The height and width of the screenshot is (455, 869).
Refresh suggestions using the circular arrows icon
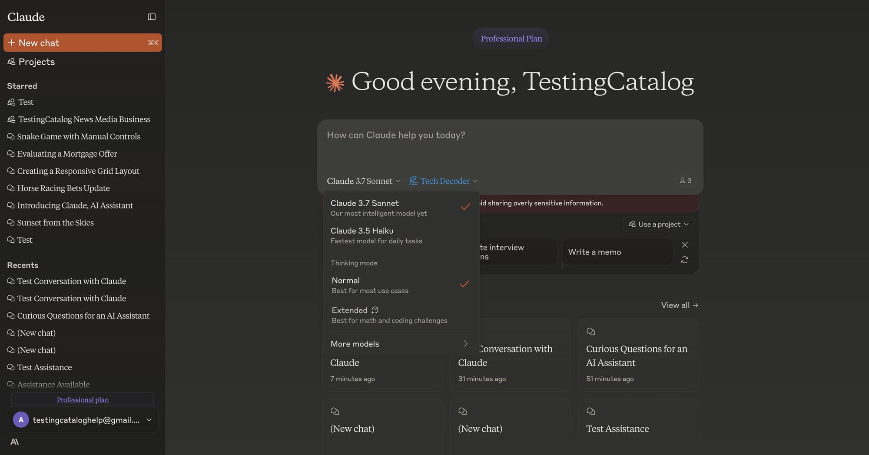685,260
